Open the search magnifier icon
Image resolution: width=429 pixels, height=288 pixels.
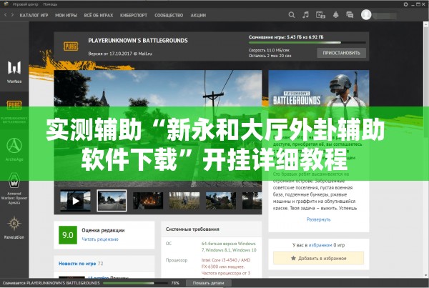click(292, 15)
